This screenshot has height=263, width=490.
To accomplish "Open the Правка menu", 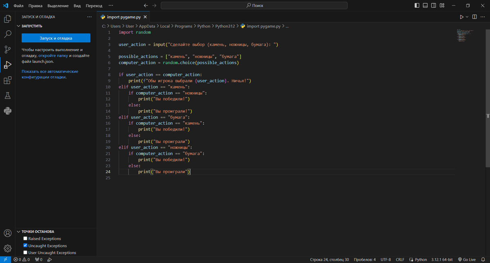I will tap(36, 6).
